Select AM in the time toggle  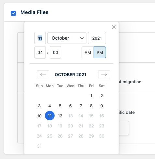pyautogui.click(x=88, y=52)
